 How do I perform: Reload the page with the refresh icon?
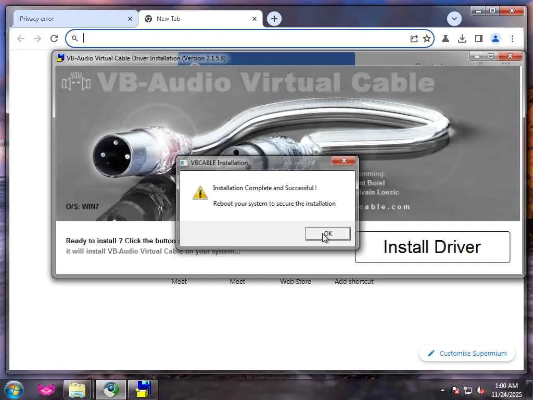click(54, 39)
